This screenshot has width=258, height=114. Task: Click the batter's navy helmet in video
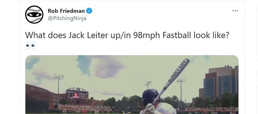pos(151,97)
